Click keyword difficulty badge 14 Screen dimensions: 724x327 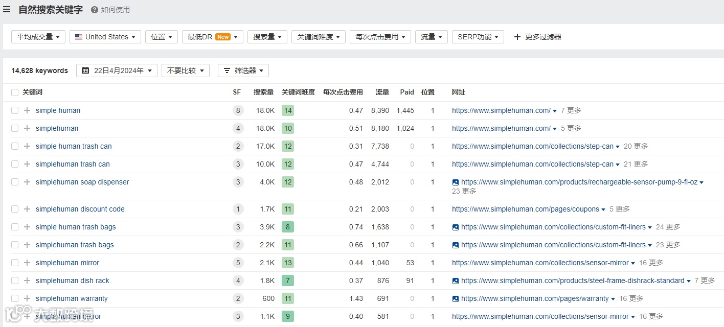click(x=288, y=110)
